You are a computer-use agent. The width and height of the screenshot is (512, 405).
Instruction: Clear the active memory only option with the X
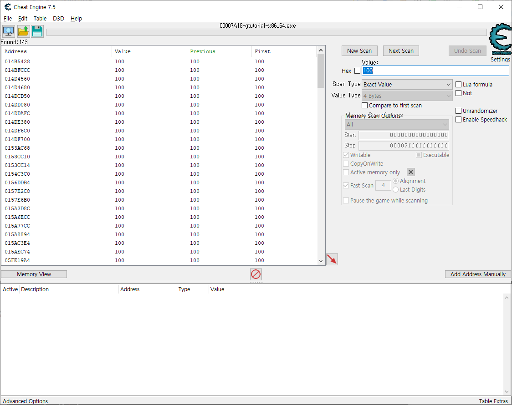point(411,172)
